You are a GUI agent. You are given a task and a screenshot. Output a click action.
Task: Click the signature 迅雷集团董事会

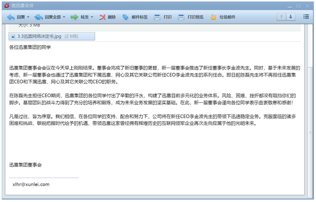pos(25,165)
